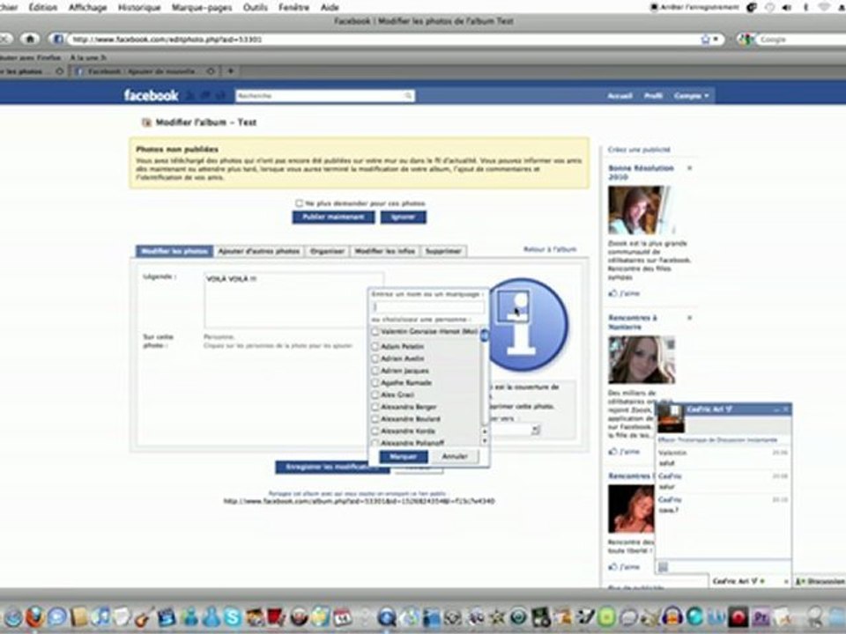Open iCal calendar in the Dock
The image size is (846, 634).
coord(342,616)
